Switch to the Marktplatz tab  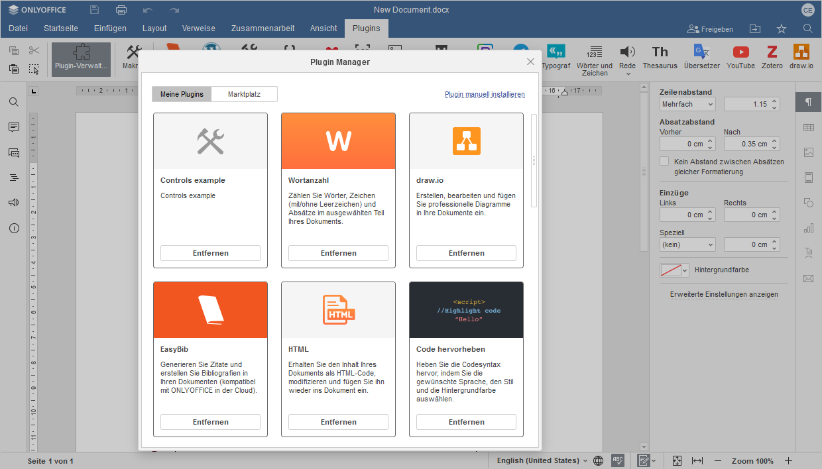(244, 94)
